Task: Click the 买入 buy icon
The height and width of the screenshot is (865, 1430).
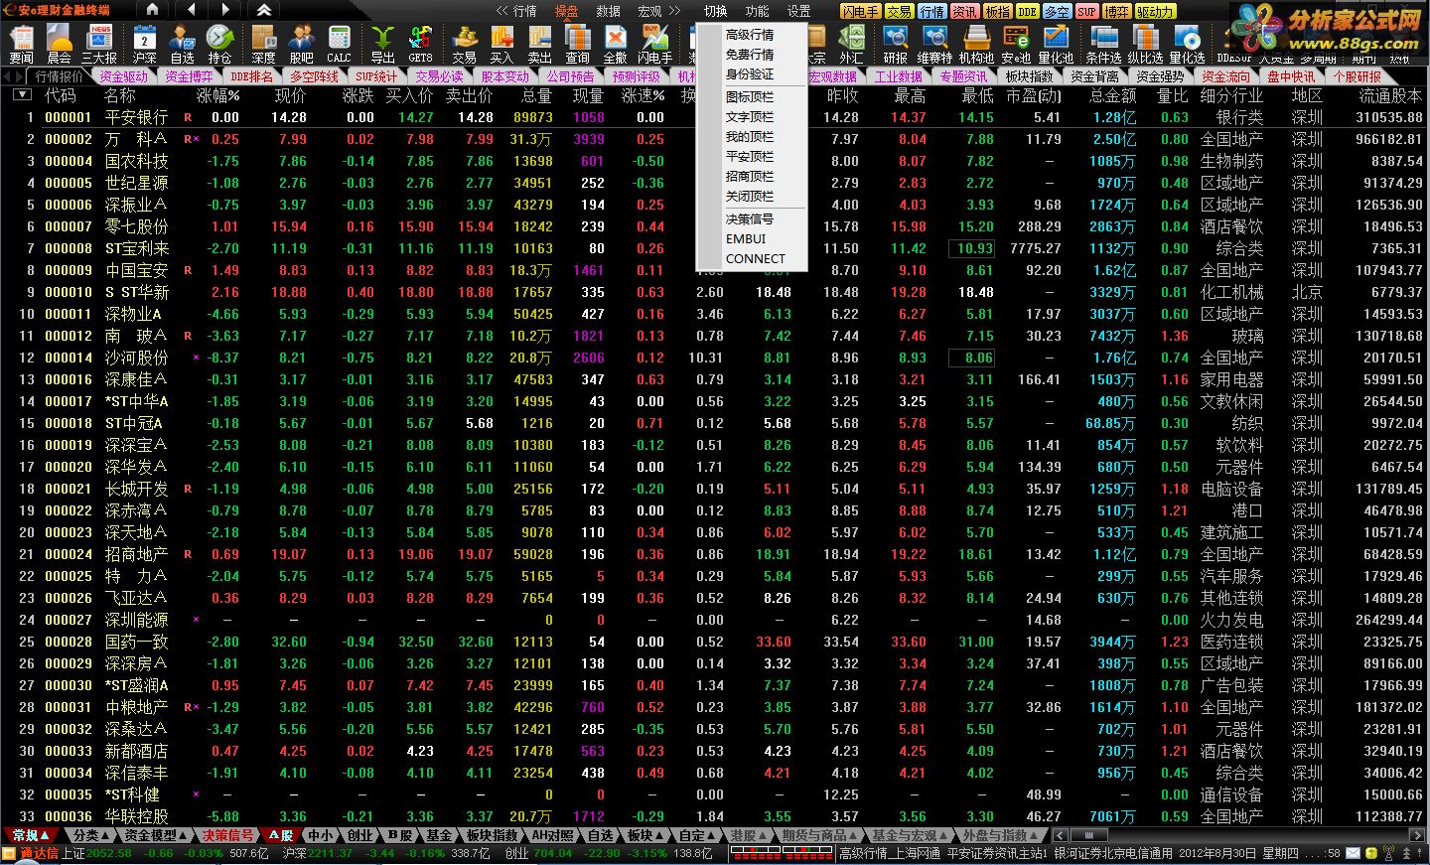Action: 501,45
